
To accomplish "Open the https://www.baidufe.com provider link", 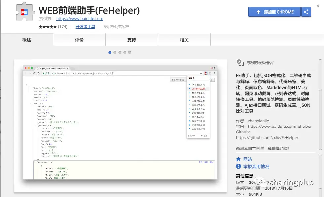I will click(x=80, y=19).
